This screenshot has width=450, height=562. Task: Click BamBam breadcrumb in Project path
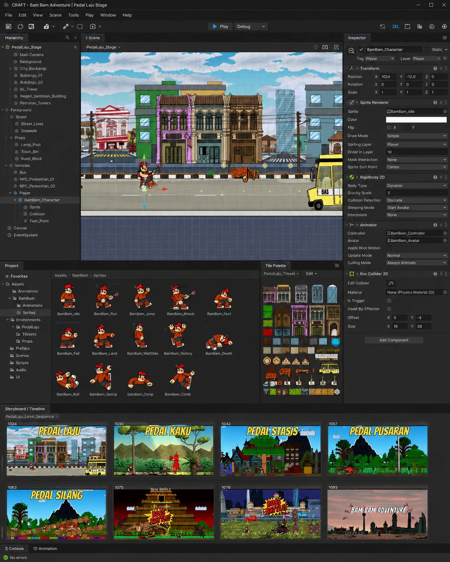[x=80, y=275]
